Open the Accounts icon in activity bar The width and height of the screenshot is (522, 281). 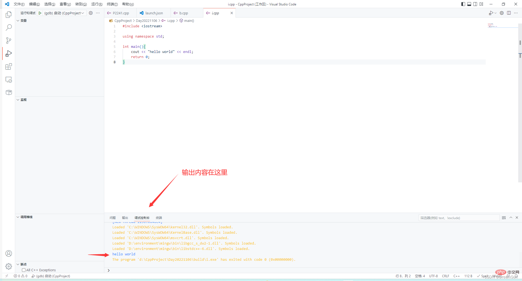tap(9, 253)
